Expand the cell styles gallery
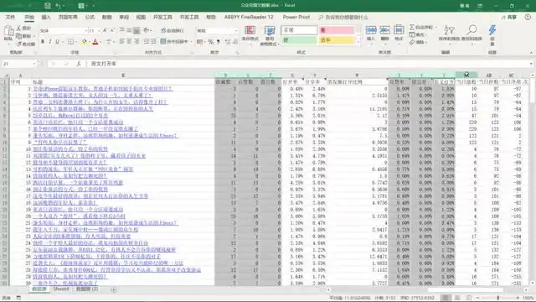Screen dimensions: 536x302 pyautogui.click(x=358, y=43)
